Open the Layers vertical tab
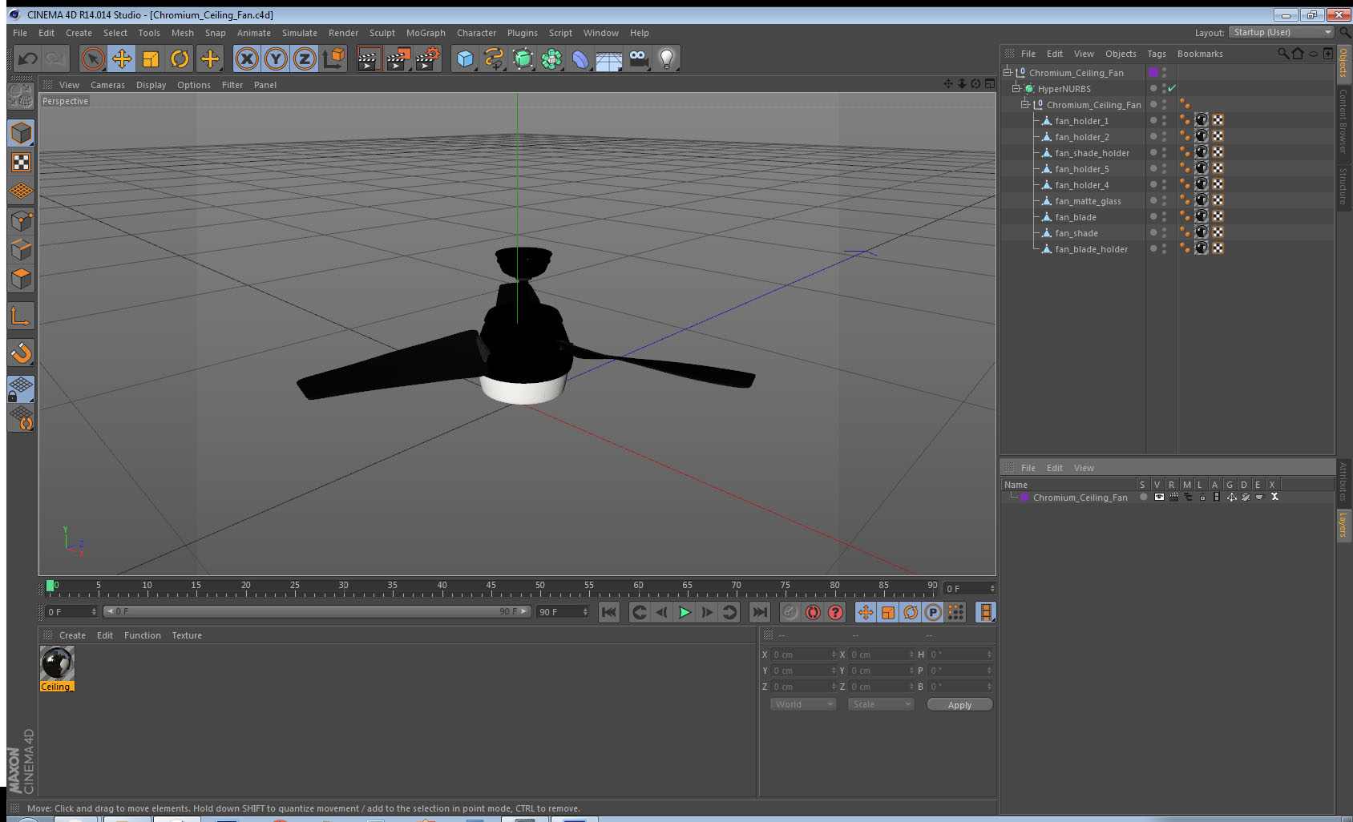 (1343, 526)
